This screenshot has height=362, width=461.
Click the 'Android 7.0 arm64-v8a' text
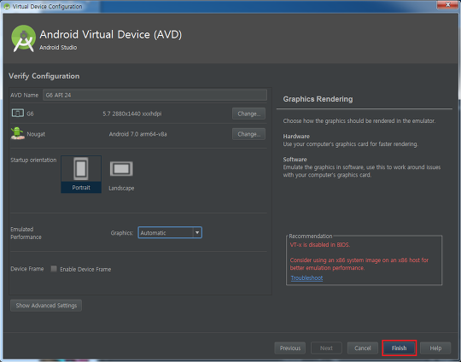pyautogui.click(x=138, y=134)
